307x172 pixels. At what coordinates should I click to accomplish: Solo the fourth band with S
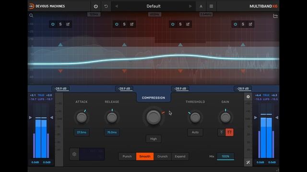coord(243,24)
